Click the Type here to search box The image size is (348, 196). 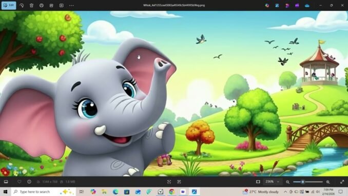44,191
